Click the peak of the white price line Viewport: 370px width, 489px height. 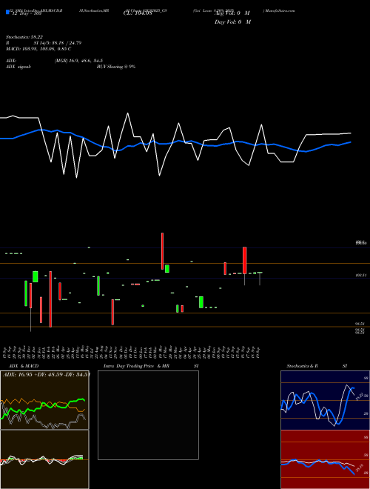128,113
